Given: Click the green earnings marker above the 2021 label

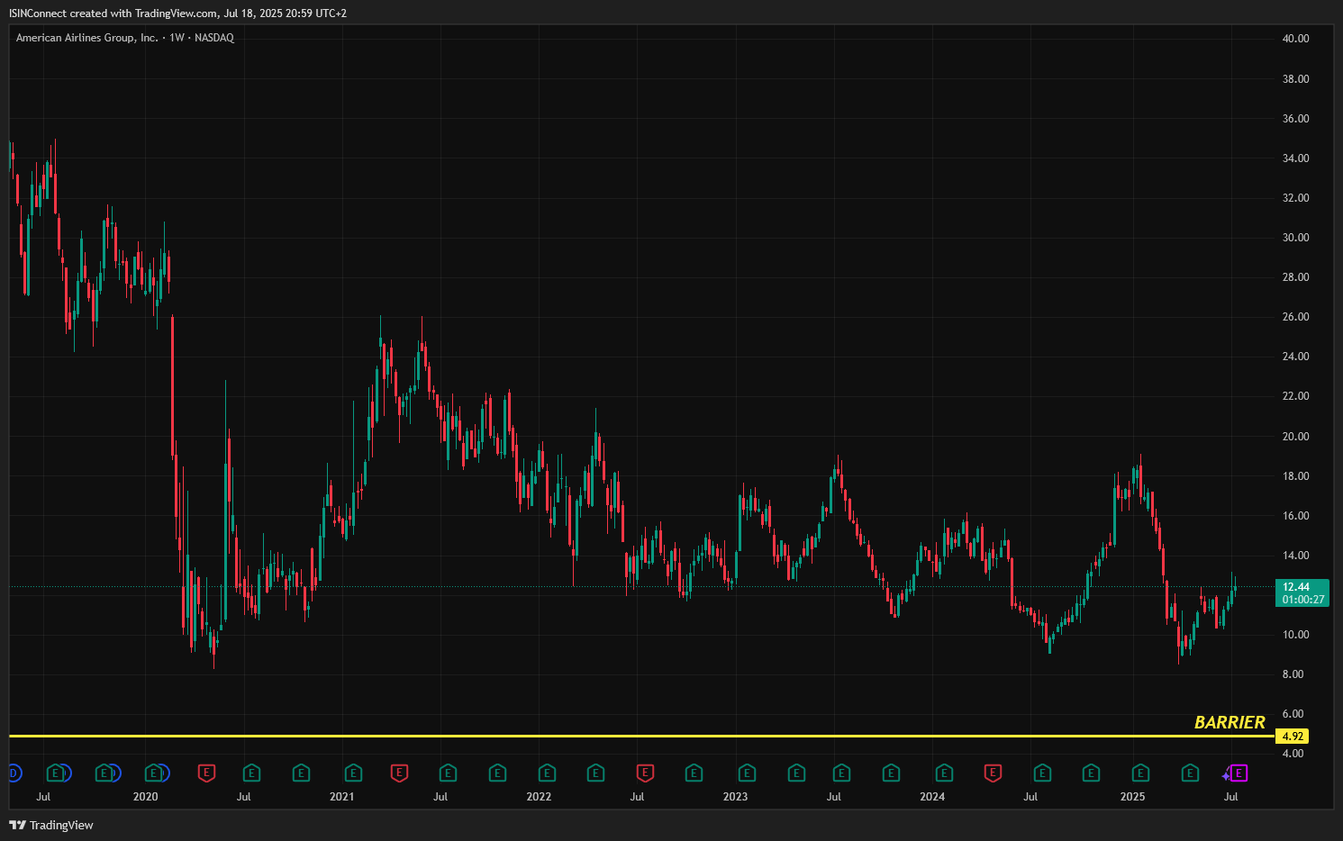Looking at the screenshot, I should click(353, 773).
